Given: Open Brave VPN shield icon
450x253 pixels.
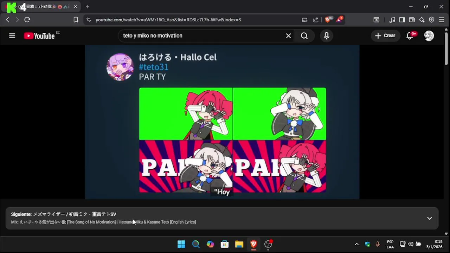Looking at the screenshot, I should click(432, 20).
